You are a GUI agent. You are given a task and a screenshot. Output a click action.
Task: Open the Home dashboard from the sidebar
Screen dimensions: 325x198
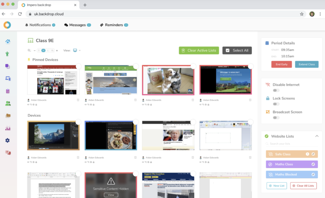(8, 41)
